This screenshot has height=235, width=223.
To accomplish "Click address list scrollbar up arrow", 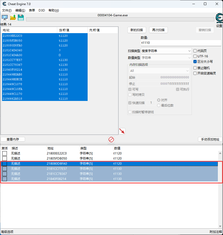I will [220, 153].
